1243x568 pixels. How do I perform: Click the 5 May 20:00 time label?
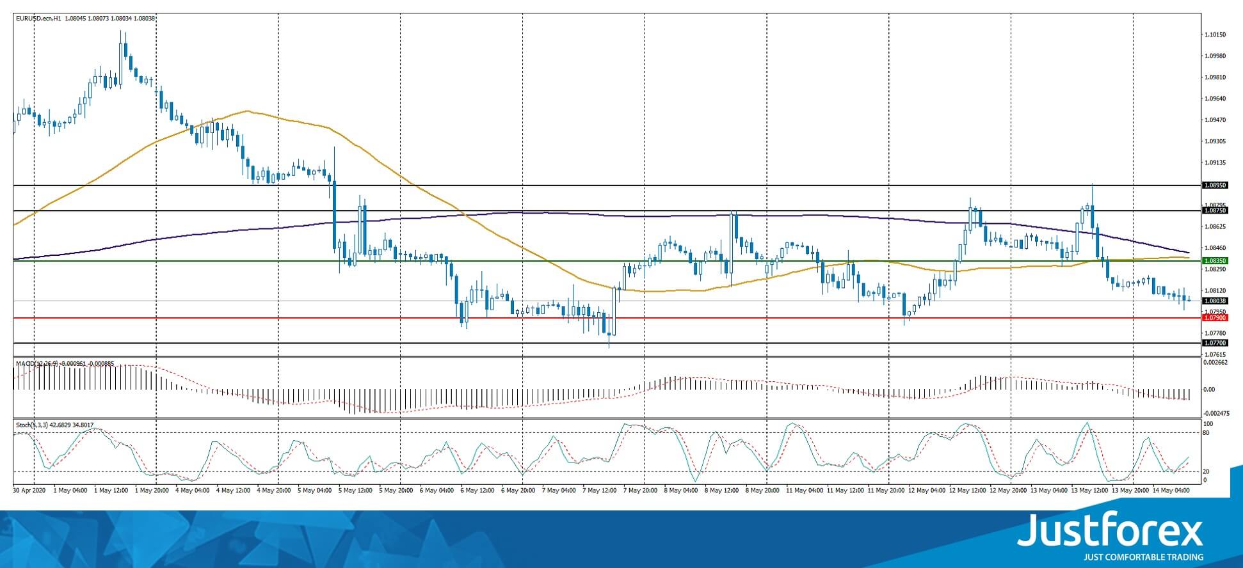coord(396,491)
